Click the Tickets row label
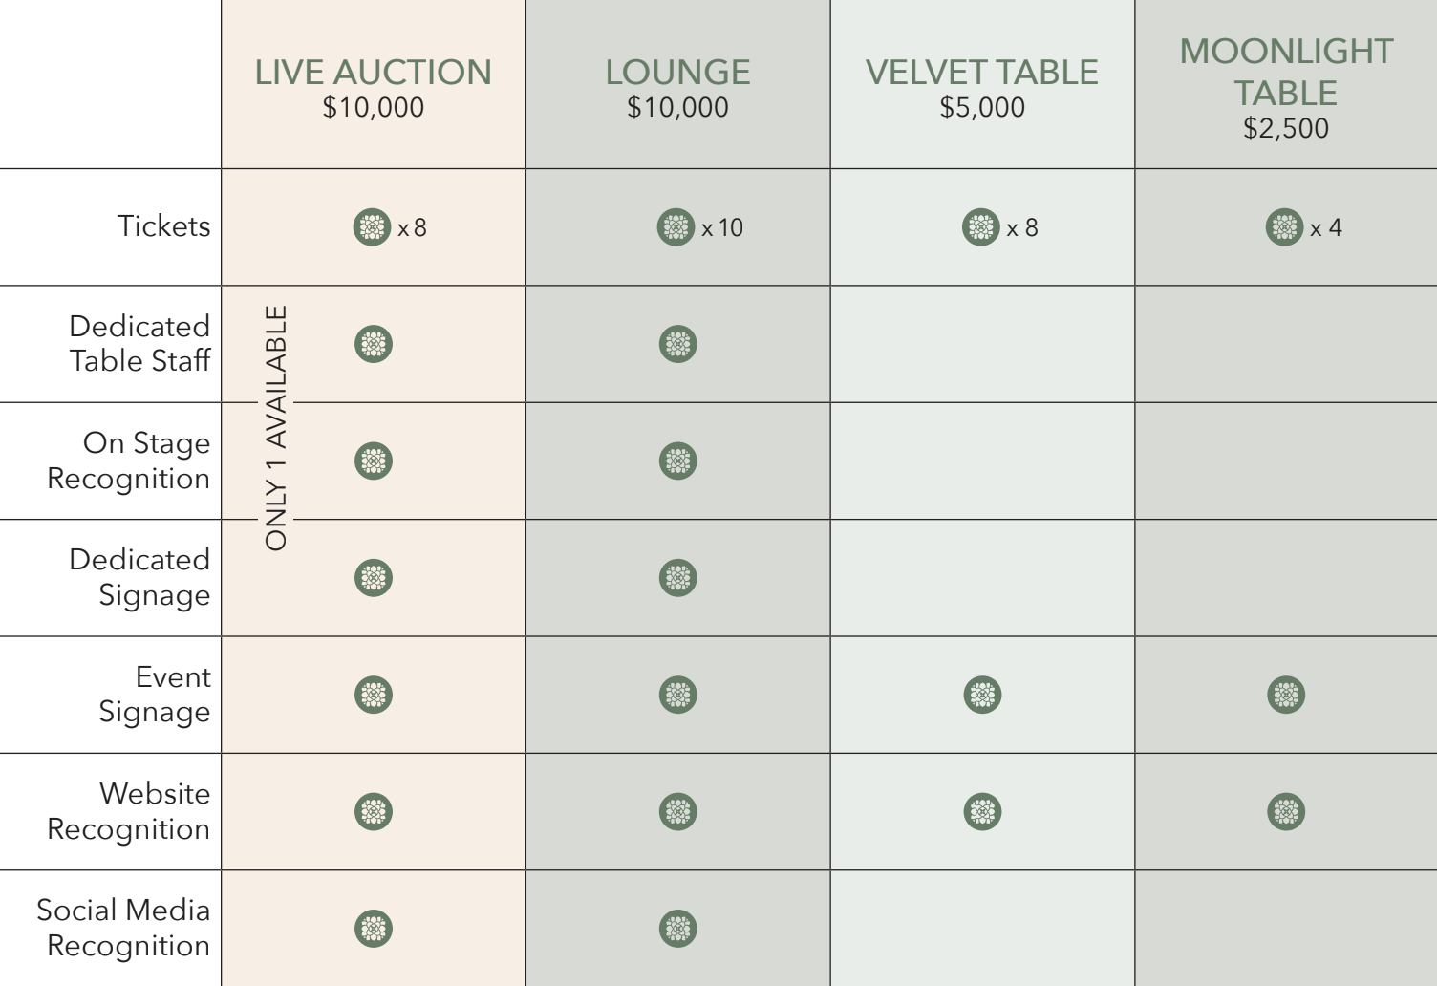The image size is (1437, 986). point(163,226)
